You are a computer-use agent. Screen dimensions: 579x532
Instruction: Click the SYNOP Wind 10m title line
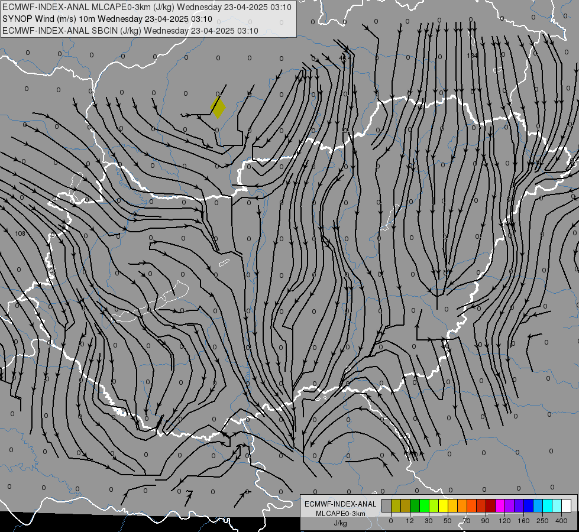[107, 19]
